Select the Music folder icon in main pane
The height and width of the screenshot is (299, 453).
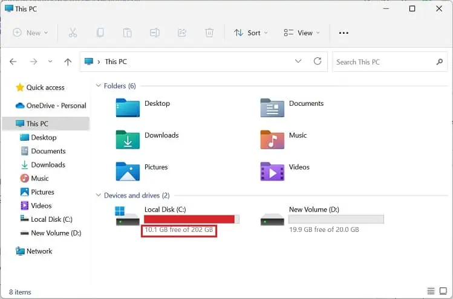click(x=272, y=140)
